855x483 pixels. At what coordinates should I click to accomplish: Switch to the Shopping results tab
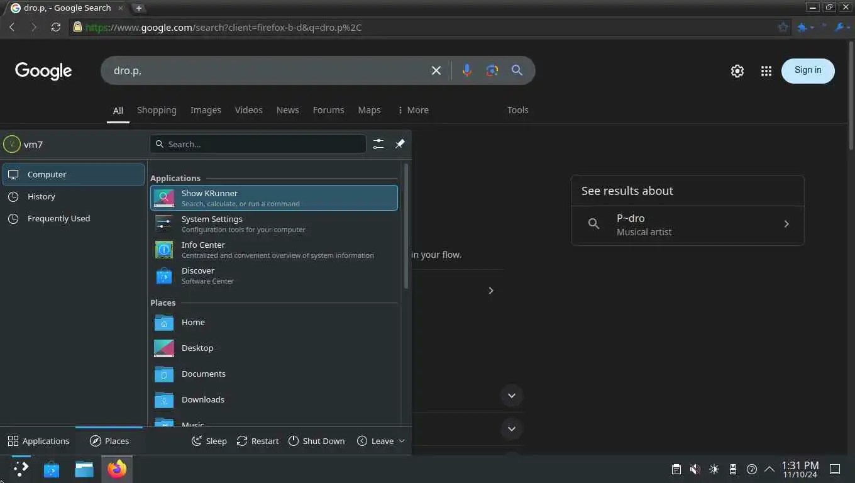(x=157, y=110)
